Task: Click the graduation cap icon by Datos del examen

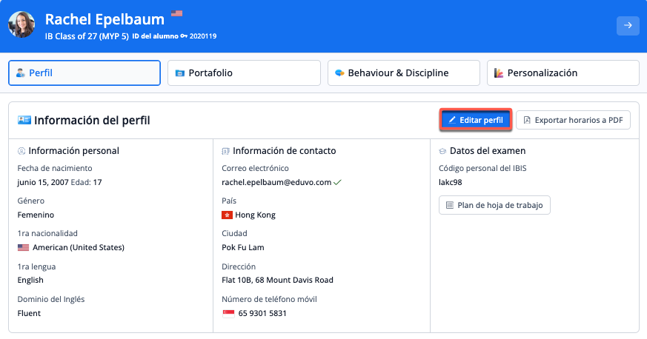Action: pyautogui.click(x=442, y=151)
